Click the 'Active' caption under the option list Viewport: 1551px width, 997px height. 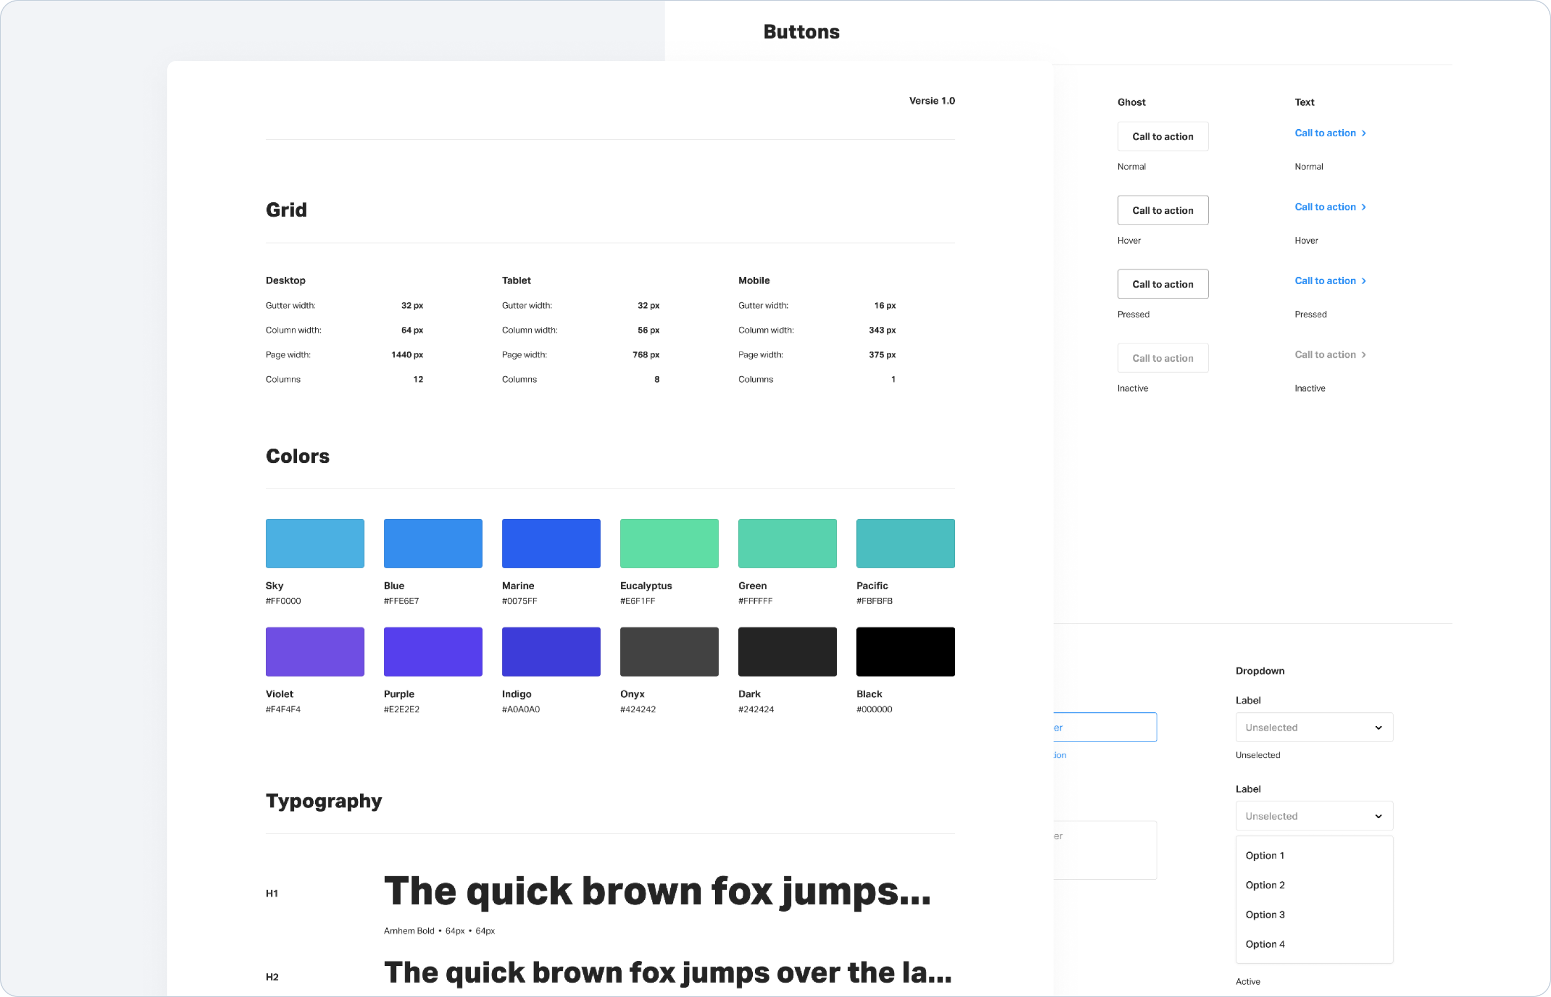pos(1247,982)
